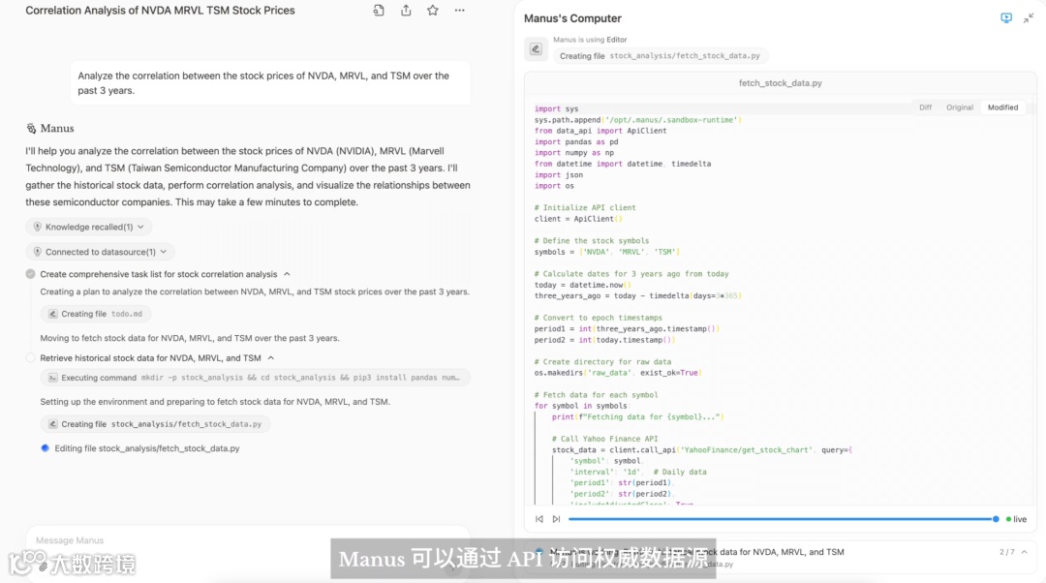Jump to previous step in playback
Image resolution: width=1046 pixels, height=583 pixels.
(x=539, y=519)
